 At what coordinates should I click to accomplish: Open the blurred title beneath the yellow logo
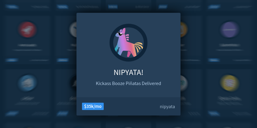coord(229,98)
